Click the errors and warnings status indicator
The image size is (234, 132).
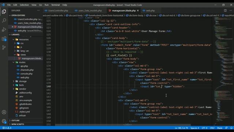pos(7,128)
